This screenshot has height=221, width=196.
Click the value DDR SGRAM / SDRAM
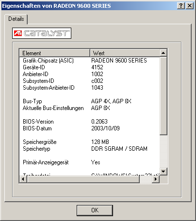pyautogui.click(x=119, y=149)
